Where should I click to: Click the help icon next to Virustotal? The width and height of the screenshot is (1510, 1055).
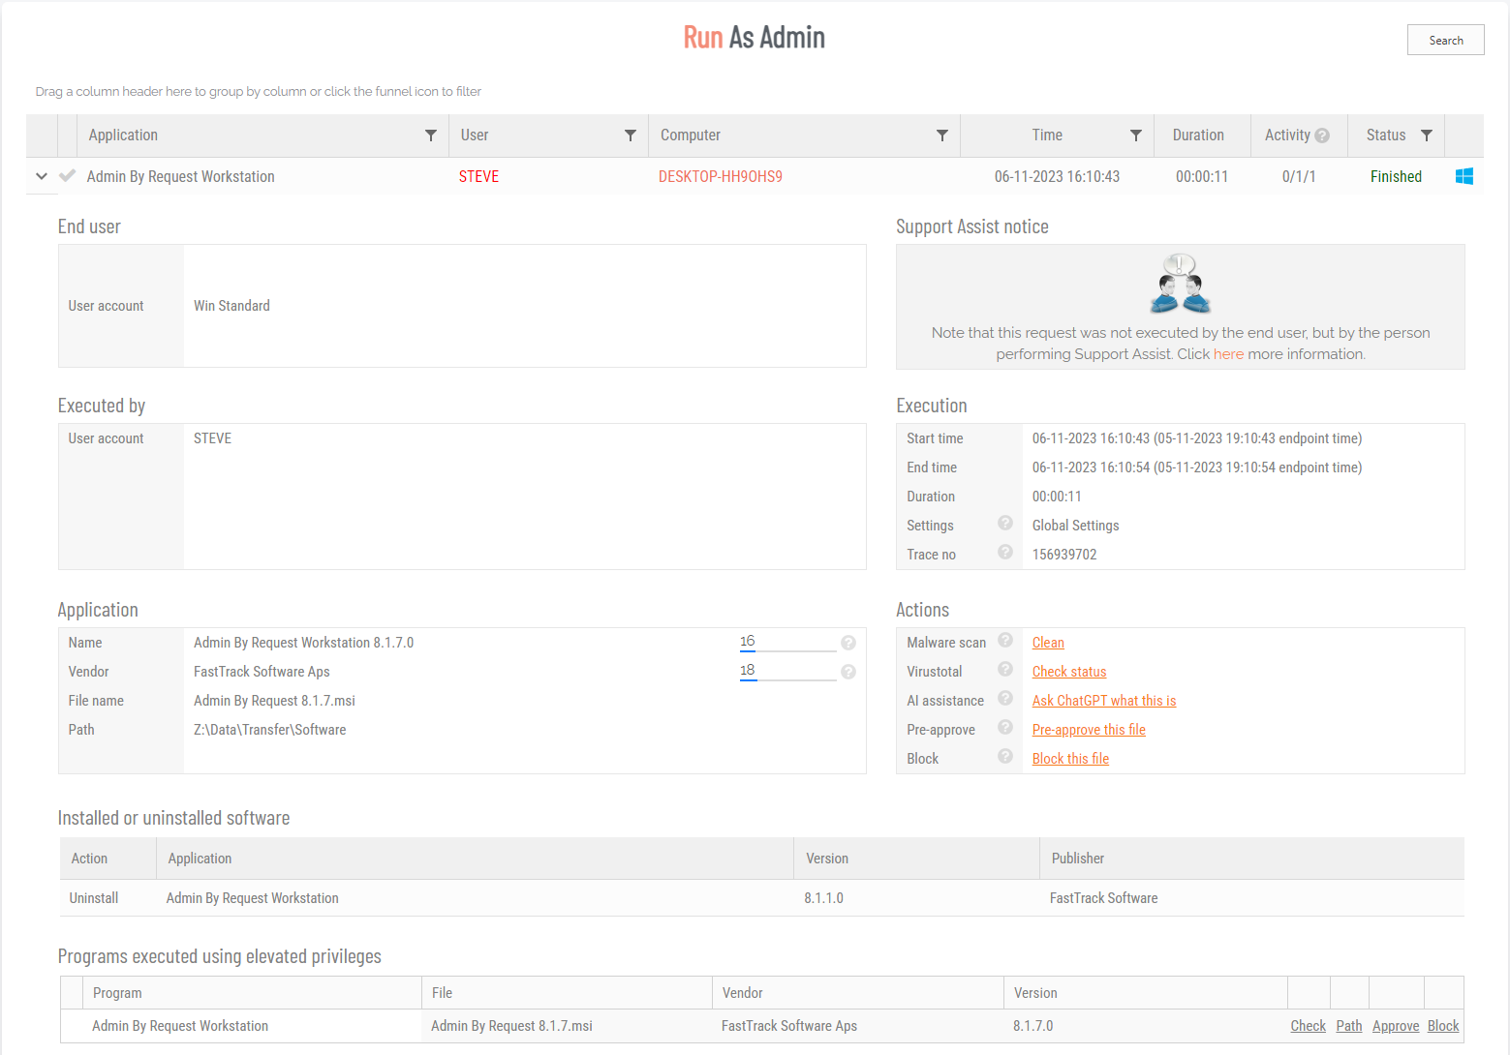click(1005, 669)
